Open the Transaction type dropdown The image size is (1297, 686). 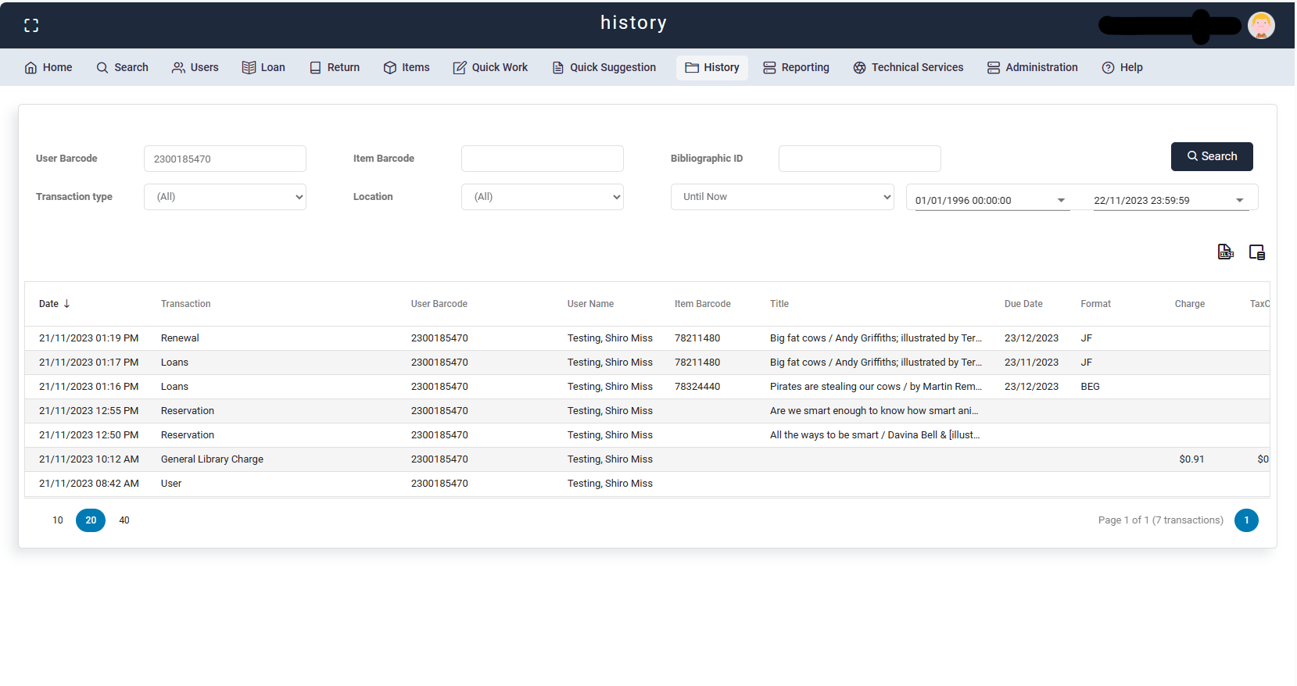click(225, 197)
